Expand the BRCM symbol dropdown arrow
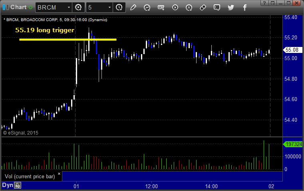This screenshot has height=191, width=304. click(x=69, y=8)
